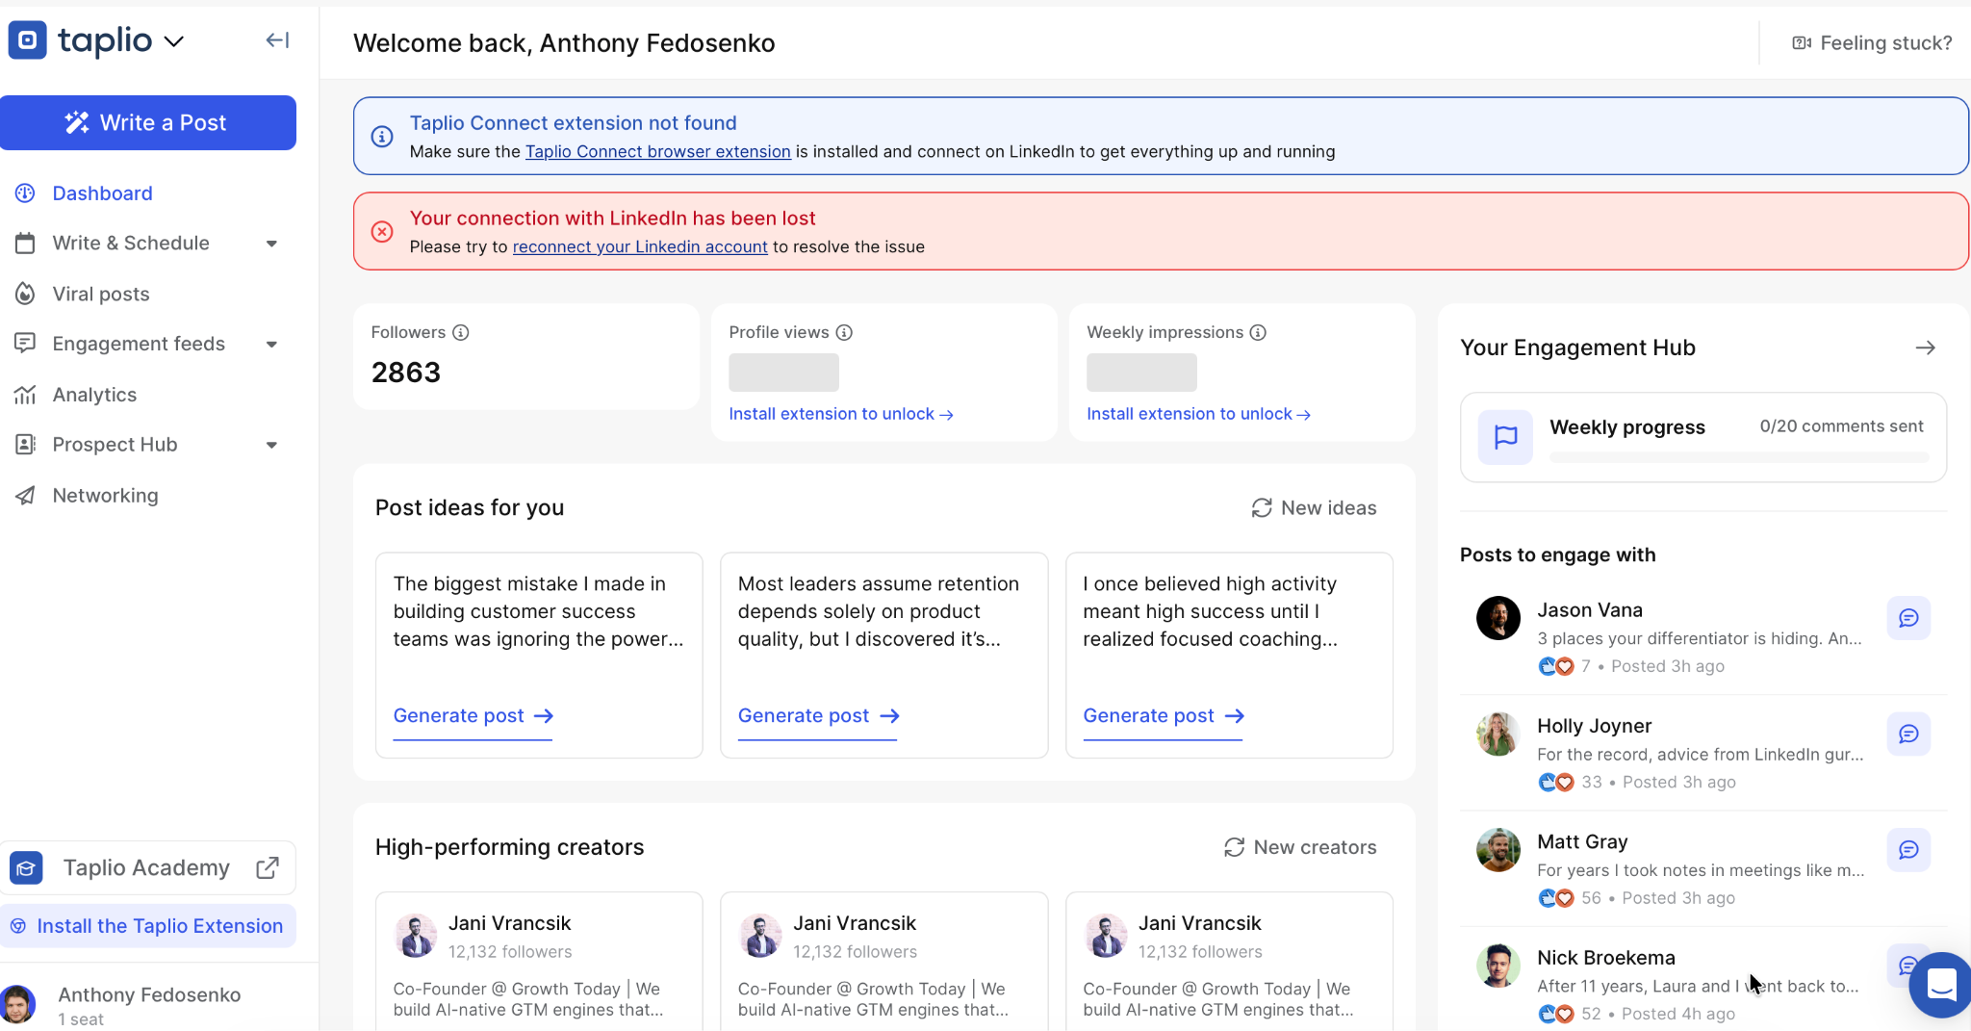
Task: Select 'I once believed high activity' idea text
Action: [1210, 611]
